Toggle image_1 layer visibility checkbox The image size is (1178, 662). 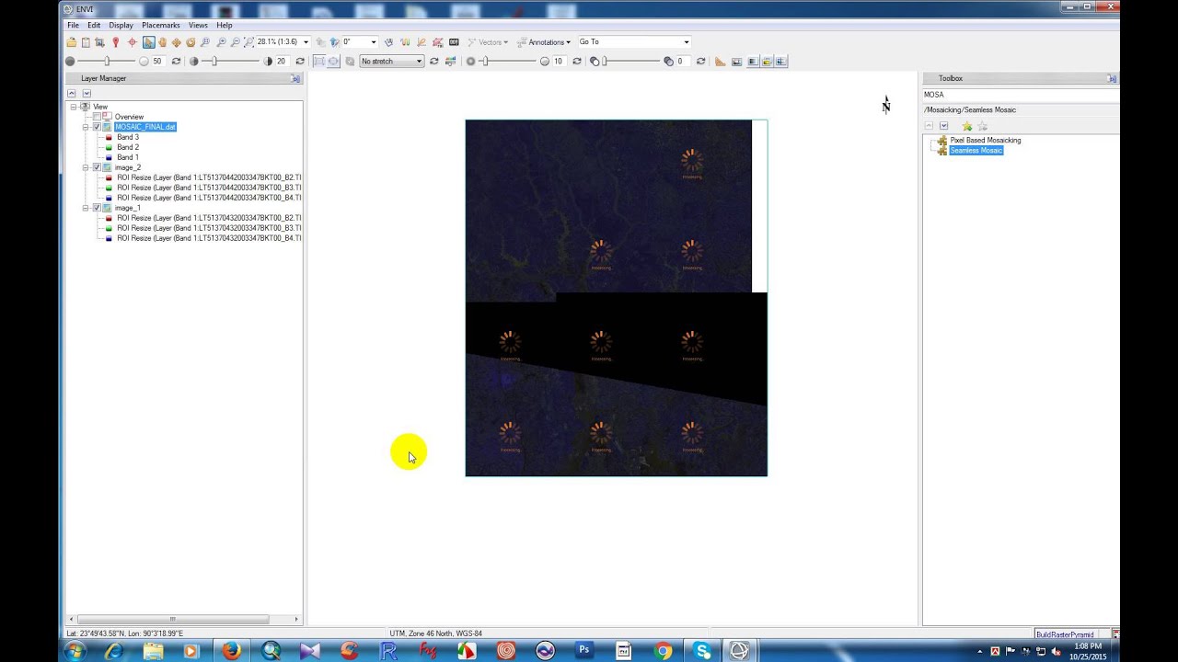(97, 208)
